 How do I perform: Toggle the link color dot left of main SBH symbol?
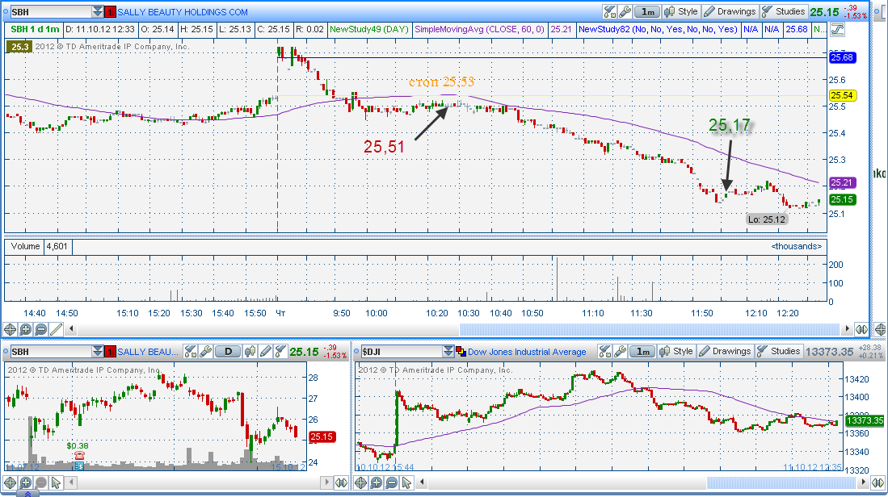click(6, 12)
